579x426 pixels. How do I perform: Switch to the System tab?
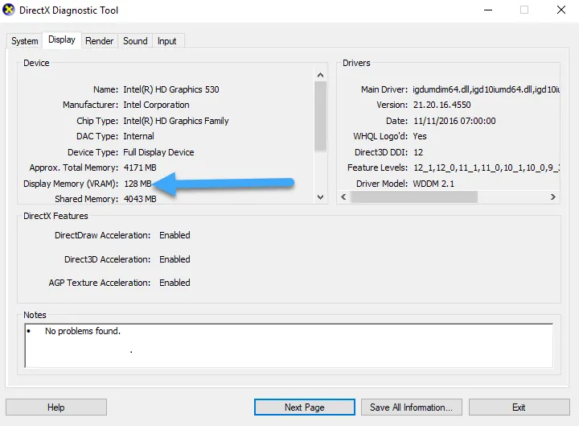pos(24,41)
